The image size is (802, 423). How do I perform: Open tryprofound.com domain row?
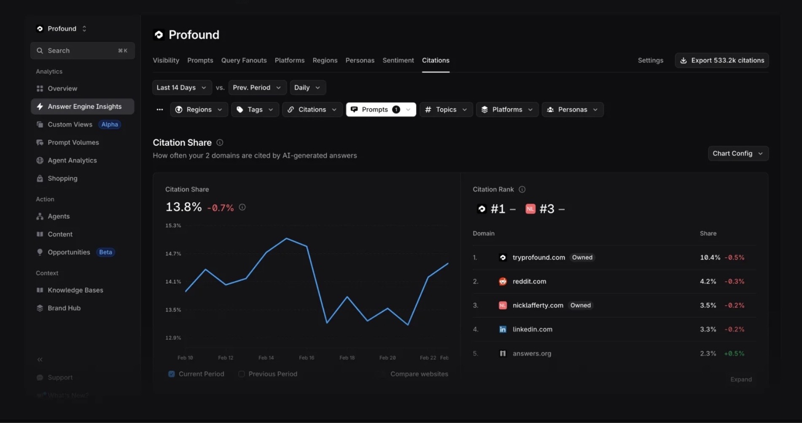tap(614, 257)
